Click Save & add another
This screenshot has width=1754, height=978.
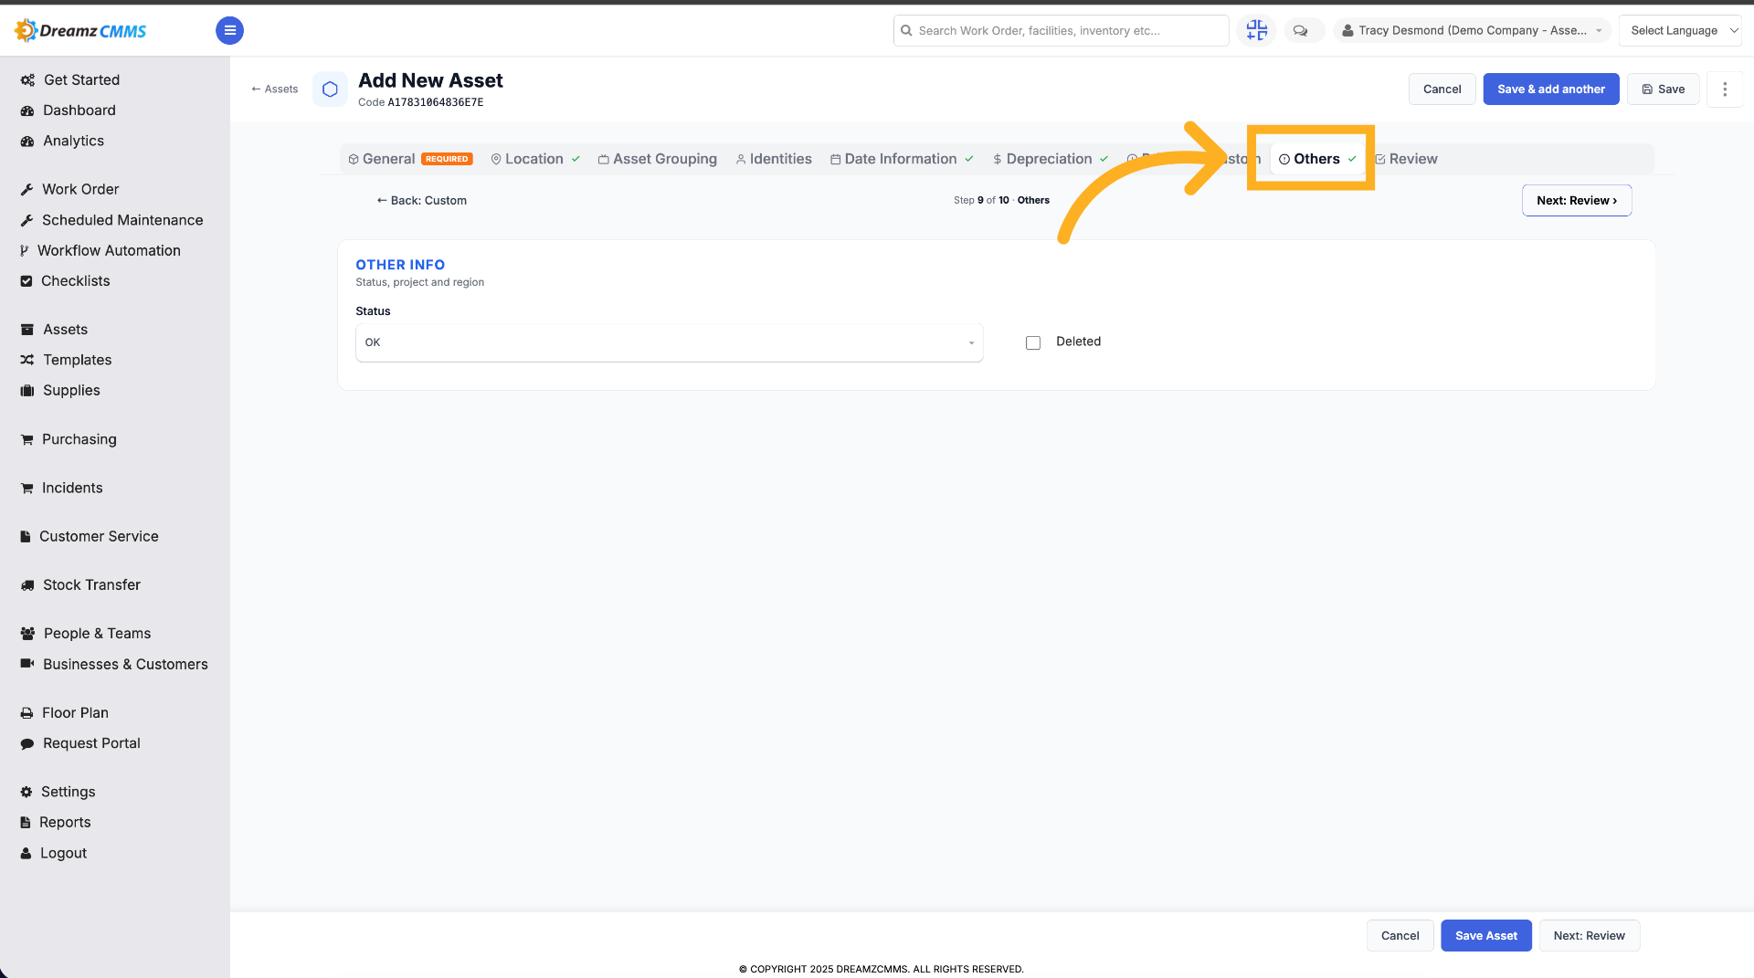(x=1550, y=89)
